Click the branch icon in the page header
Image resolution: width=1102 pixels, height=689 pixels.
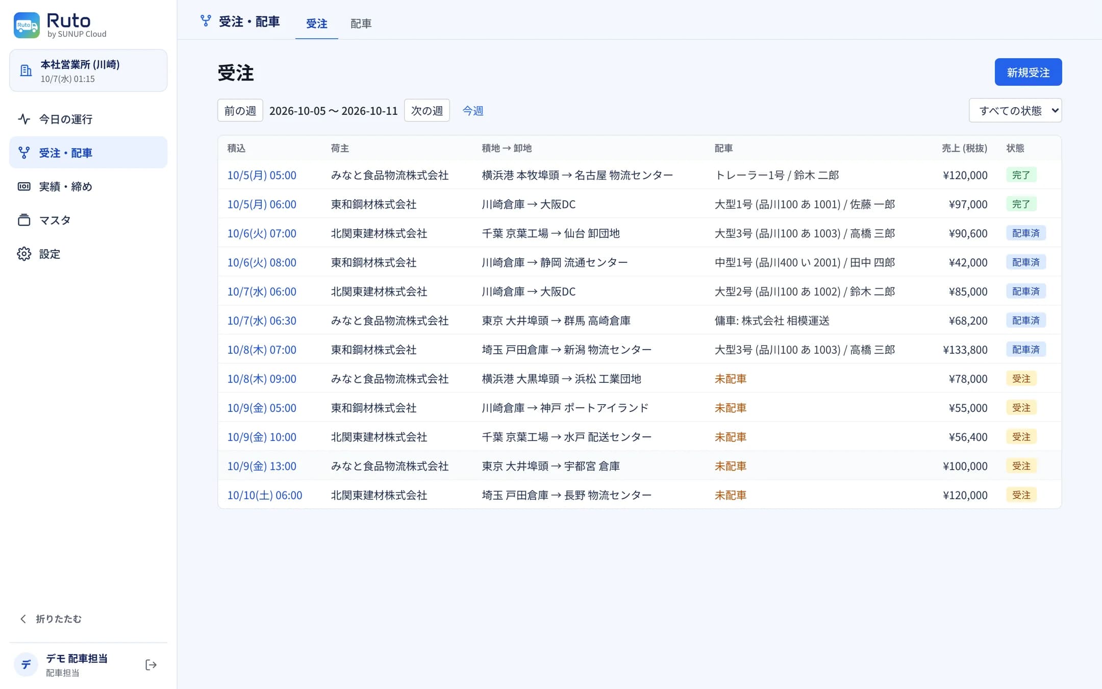click(x=206, y=21)
